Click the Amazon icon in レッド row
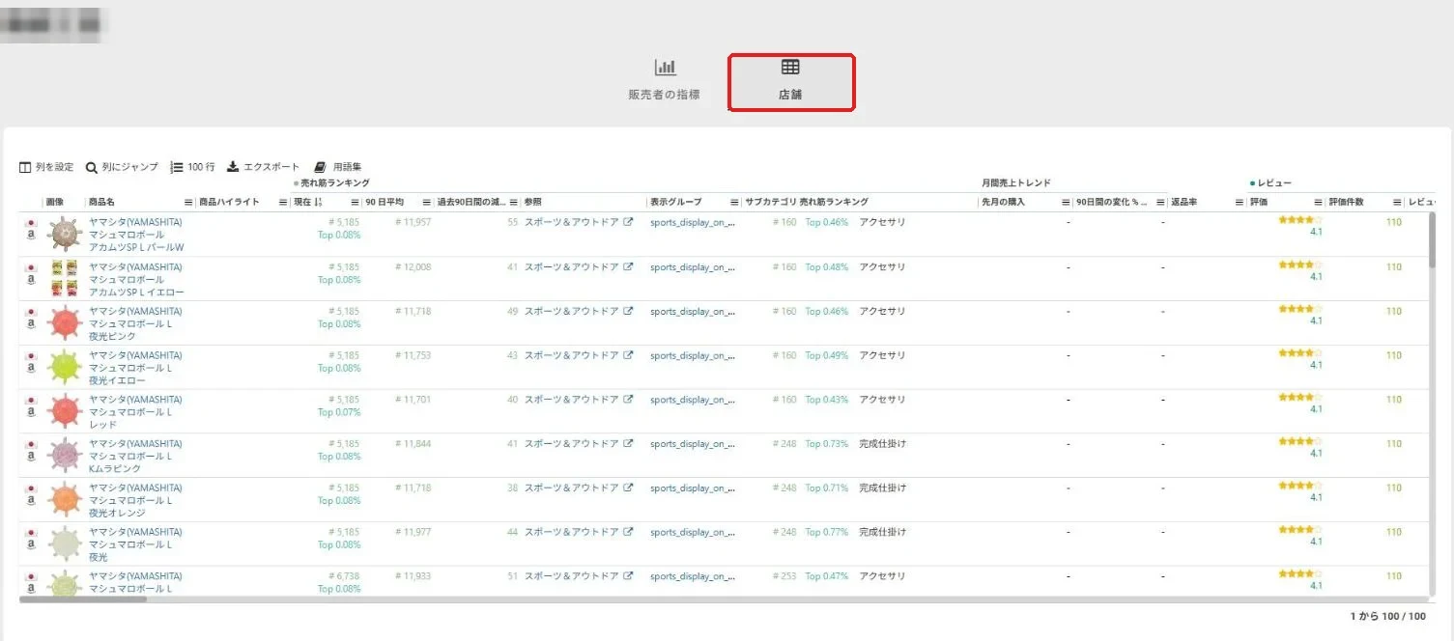Image resolution: width=1454 pixels, height=641 pixels. (x=31, y=411)
